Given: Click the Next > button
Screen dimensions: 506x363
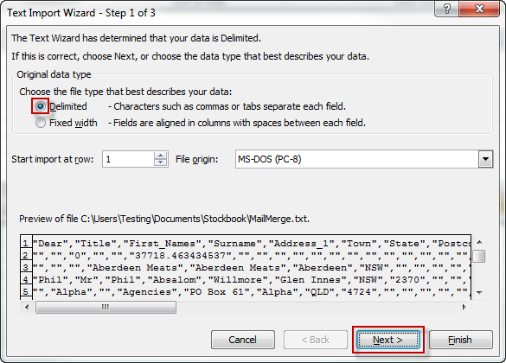Looking at the screenshot, I should pyautogui.click(x=388, y=340).
